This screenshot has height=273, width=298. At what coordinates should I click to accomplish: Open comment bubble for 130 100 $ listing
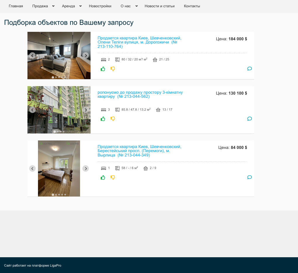coord(250,119)
